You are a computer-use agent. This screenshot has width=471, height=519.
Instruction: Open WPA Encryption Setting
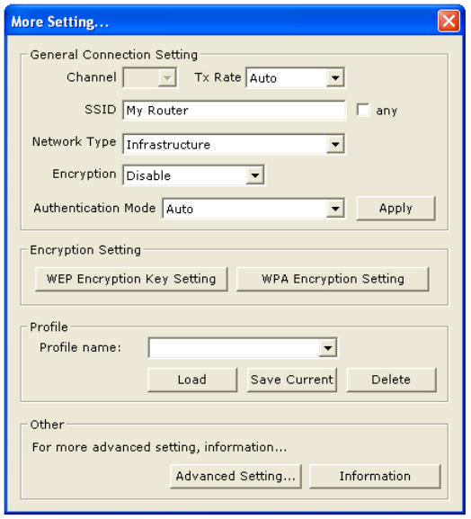tap(333, 279)
